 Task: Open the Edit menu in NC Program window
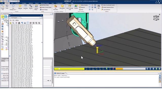(13, 20)
